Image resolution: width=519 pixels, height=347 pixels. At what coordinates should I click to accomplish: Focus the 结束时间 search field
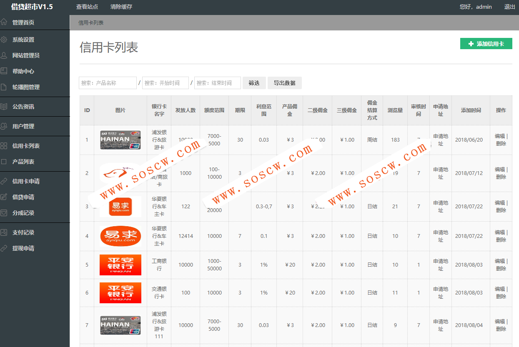[218, 83]
